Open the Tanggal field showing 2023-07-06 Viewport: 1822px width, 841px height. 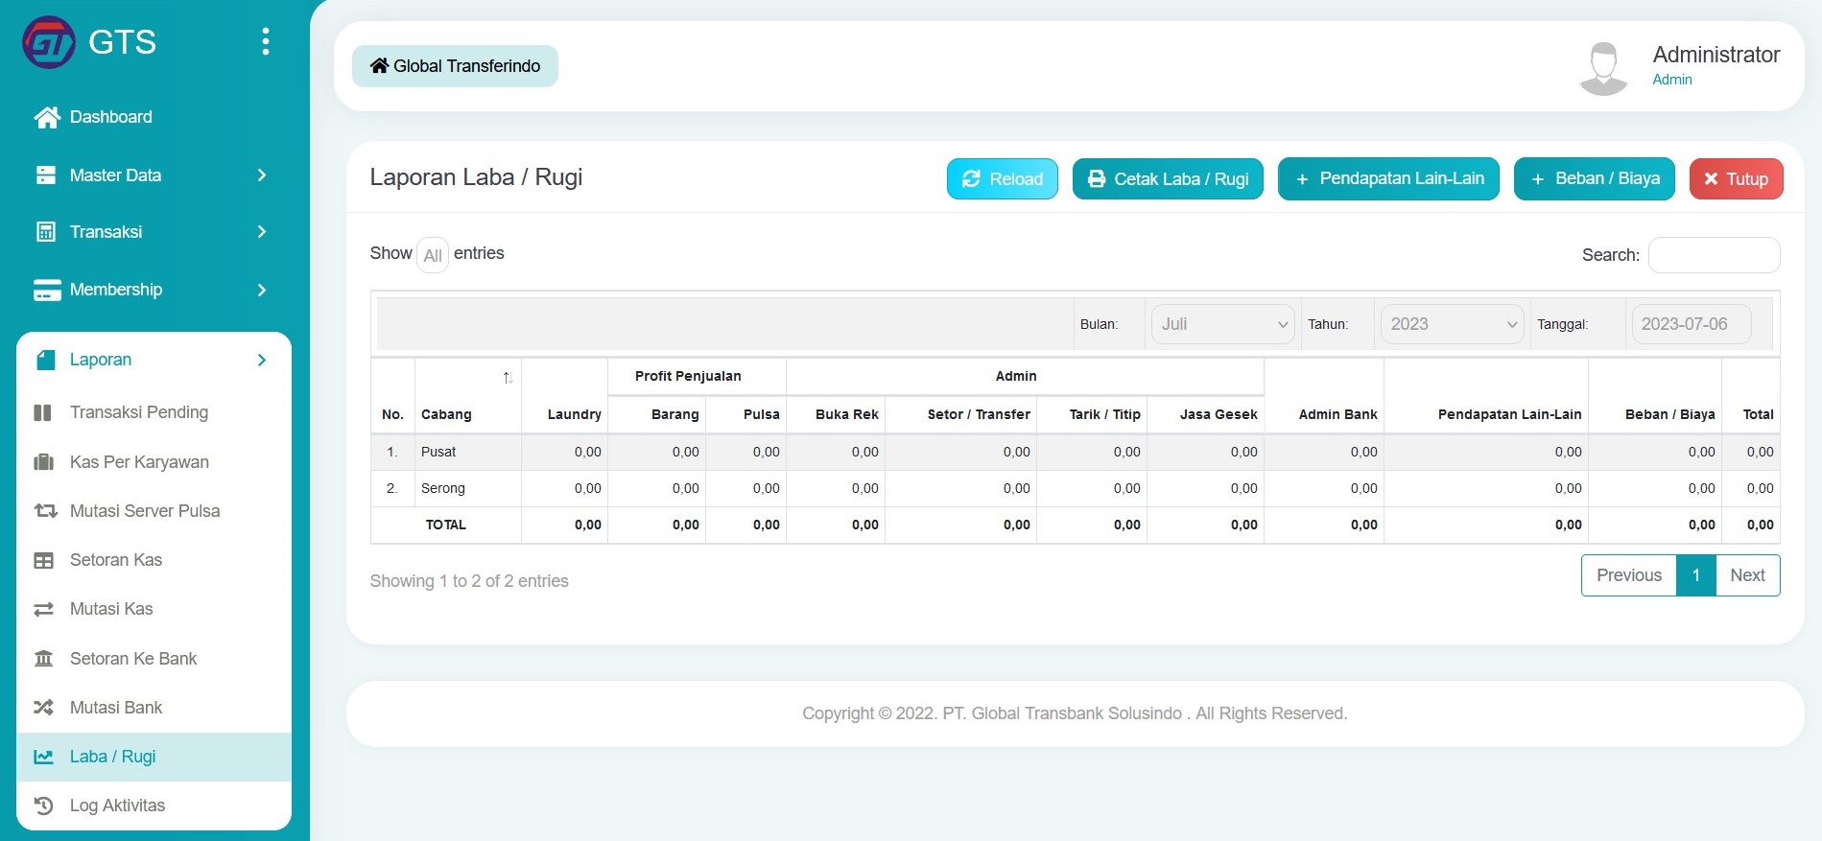coord(1692,324)
